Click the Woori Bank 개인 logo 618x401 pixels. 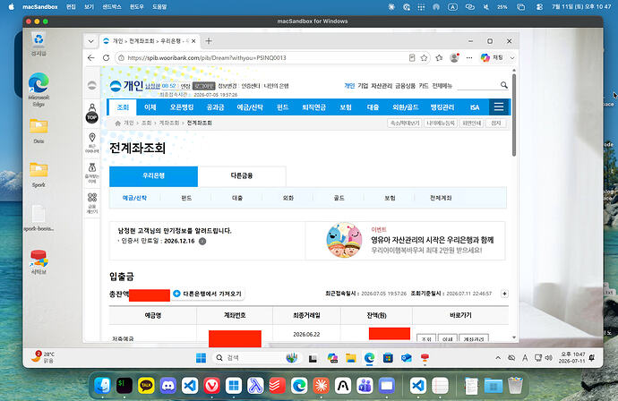pos(126,85)
